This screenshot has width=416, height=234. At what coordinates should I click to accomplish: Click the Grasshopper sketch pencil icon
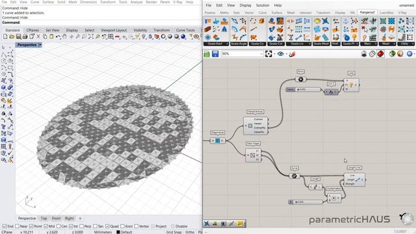292,54
